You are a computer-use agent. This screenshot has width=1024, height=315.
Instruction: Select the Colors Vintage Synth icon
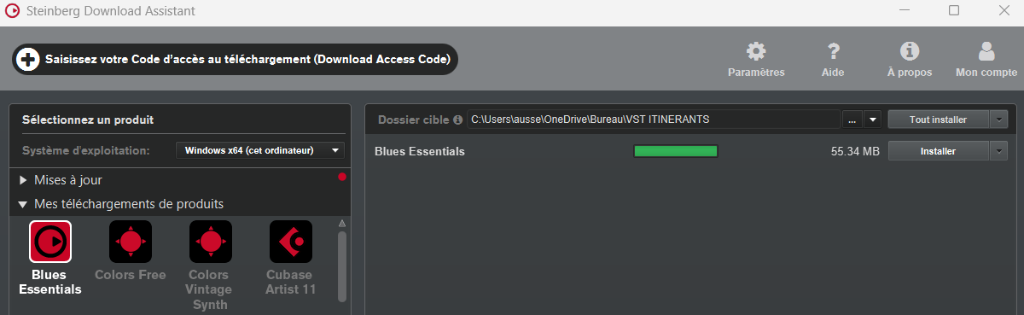(x=210, y=242)
